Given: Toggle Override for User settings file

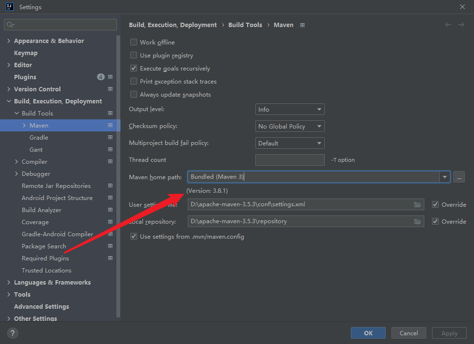Looking at the screenshot, I should (435, 204).
